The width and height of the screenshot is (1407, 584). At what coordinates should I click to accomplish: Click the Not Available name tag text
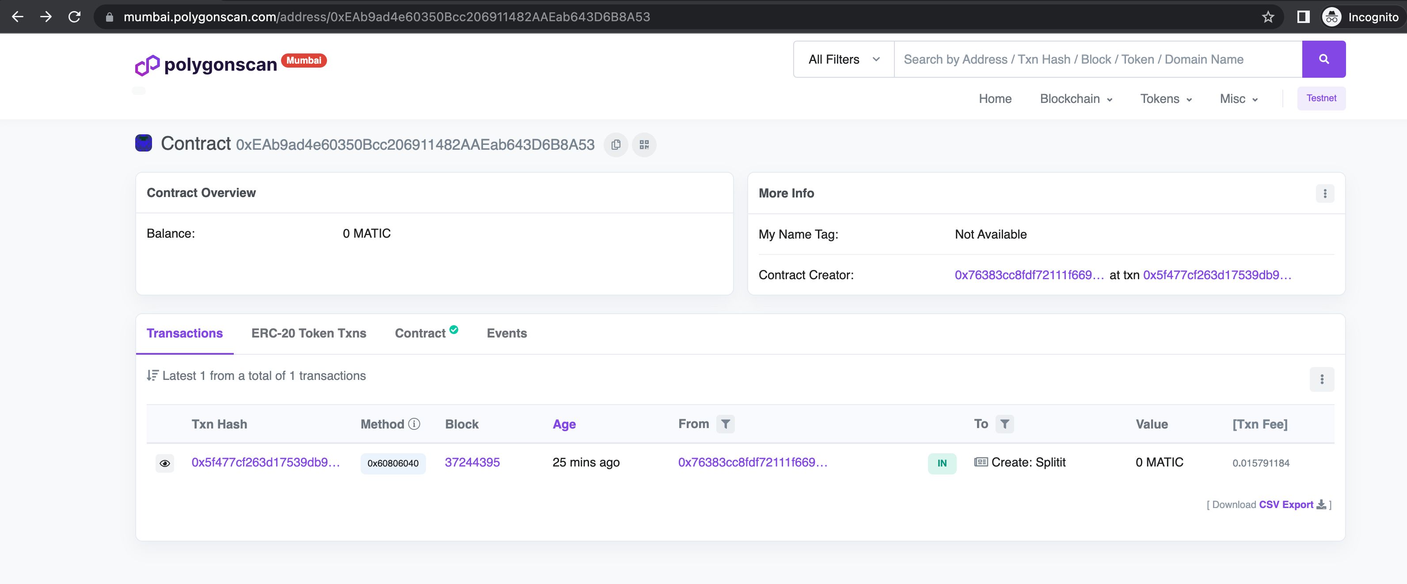pyautogui.click(x=990, y=234)
